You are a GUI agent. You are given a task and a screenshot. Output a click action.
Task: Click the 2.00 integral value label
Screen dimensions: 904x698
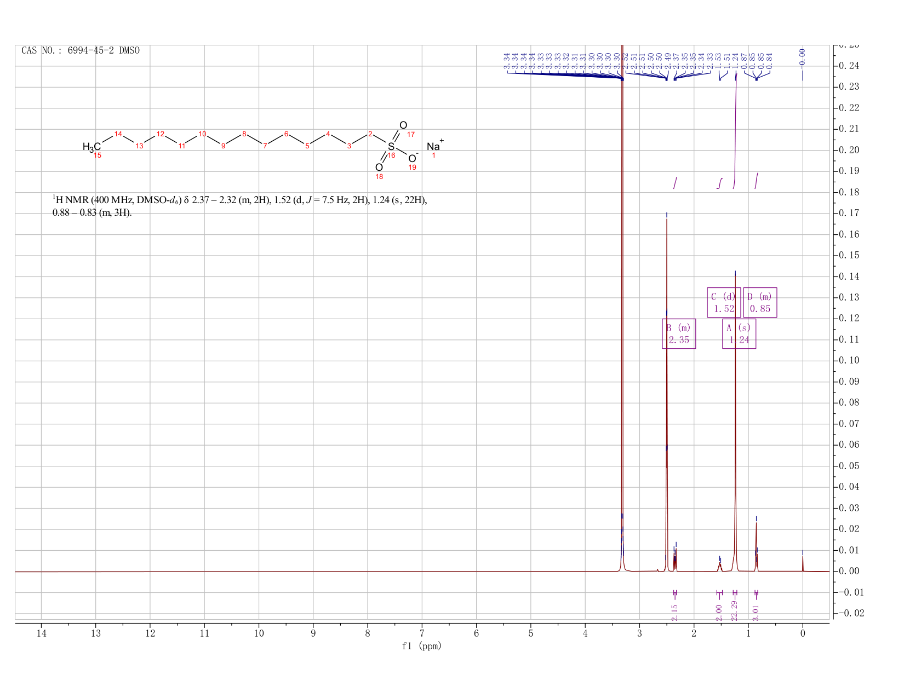(x=719, y=613)
